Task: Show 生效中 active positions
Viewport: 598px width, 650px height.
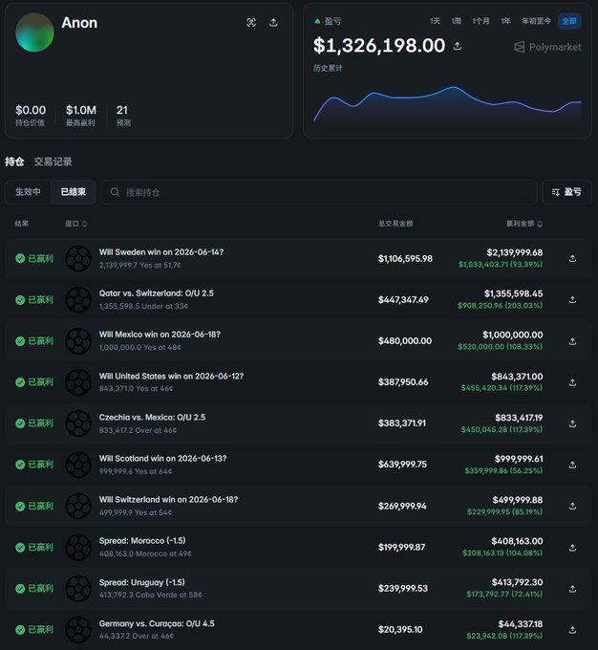Action: click(28, 192)
